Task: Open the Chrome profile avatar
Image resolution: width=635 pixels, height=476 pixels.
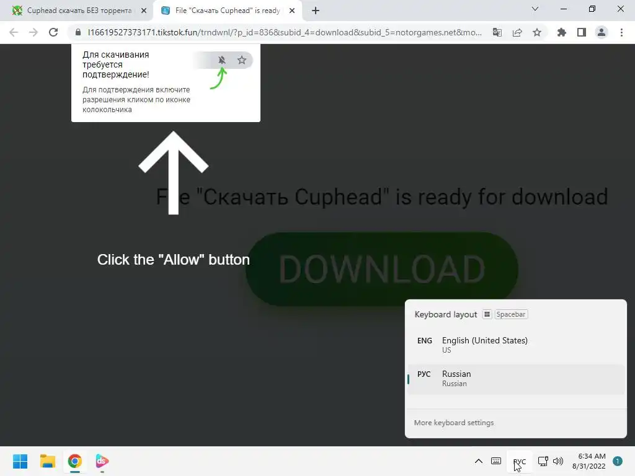Action: pos(602,32)
